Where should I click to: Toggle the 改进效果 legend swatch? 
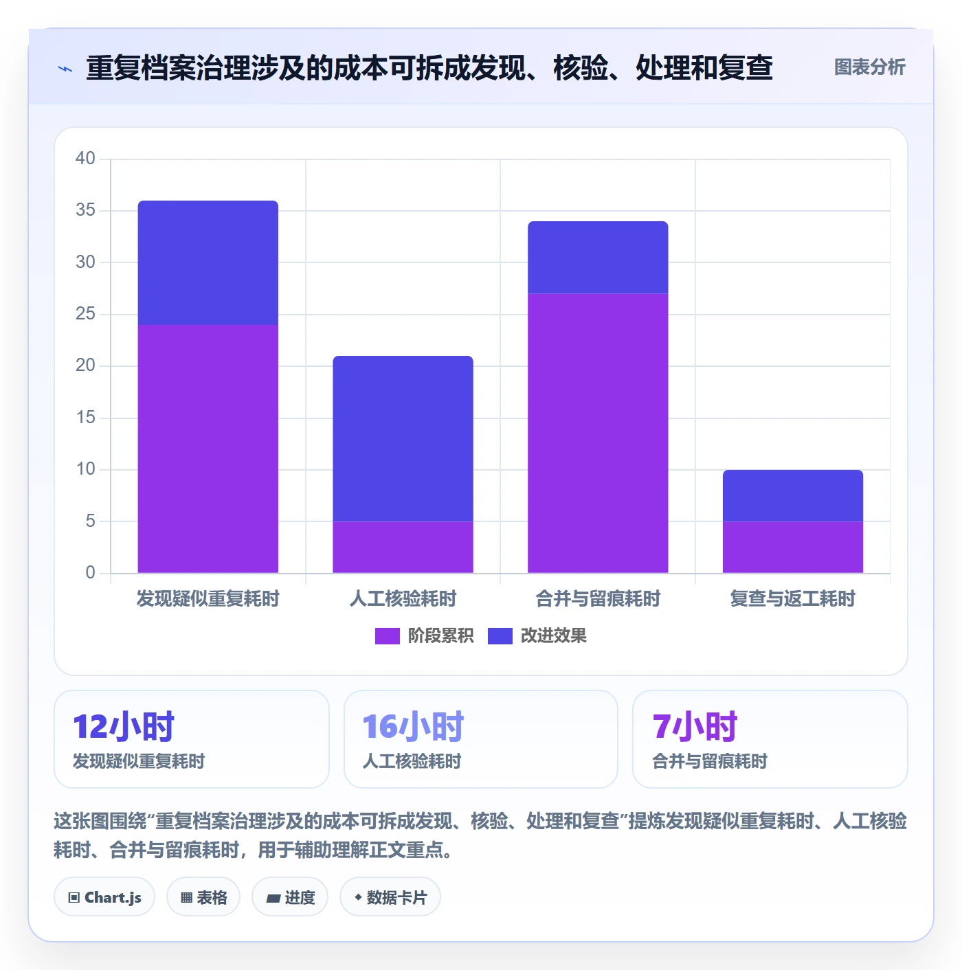click(x=500, y=636)
